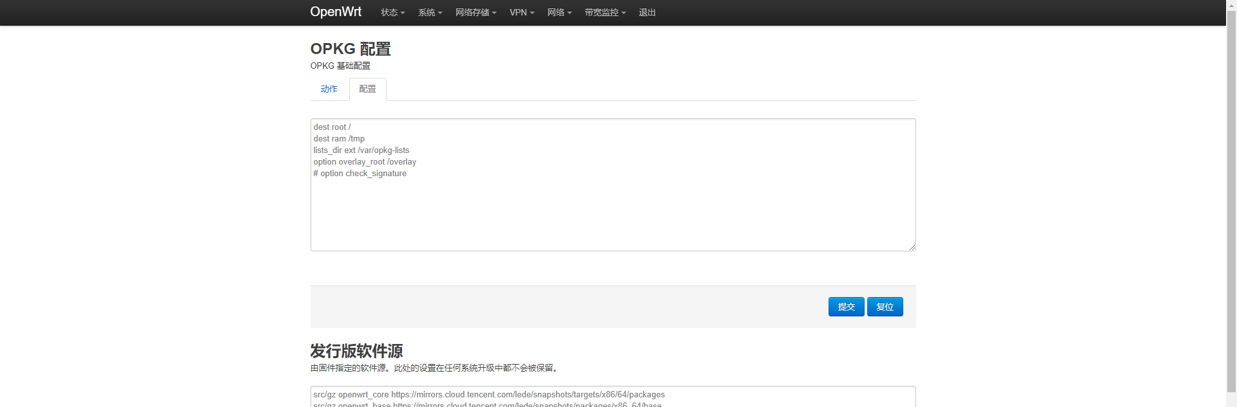The height and width of the screenshot is (407, 1237).
Task: Click the caret arrow beside VPN
Action: (x=532, y=13)
